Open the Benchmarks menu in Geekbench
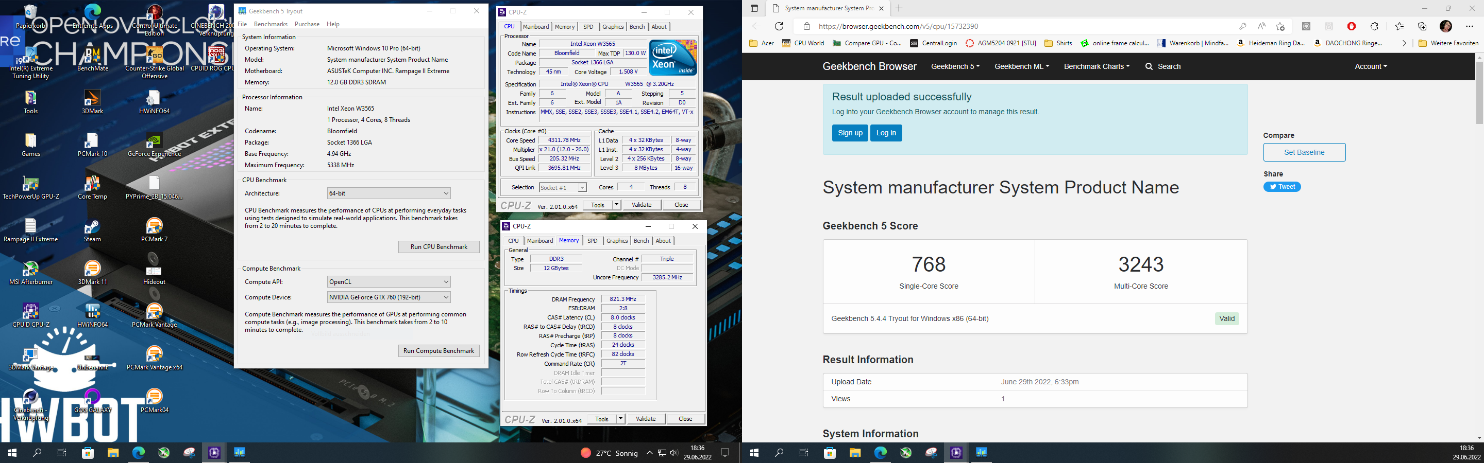Screen dimensions: 1484x463 pos(271,24)
